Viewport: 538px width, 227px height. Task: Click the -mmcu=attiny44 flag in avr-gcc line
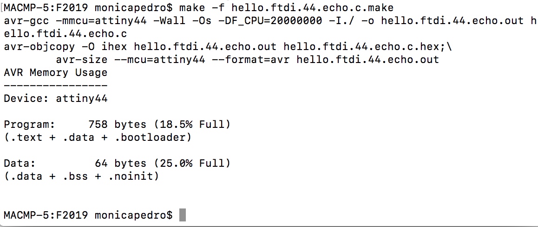[101, 21]
